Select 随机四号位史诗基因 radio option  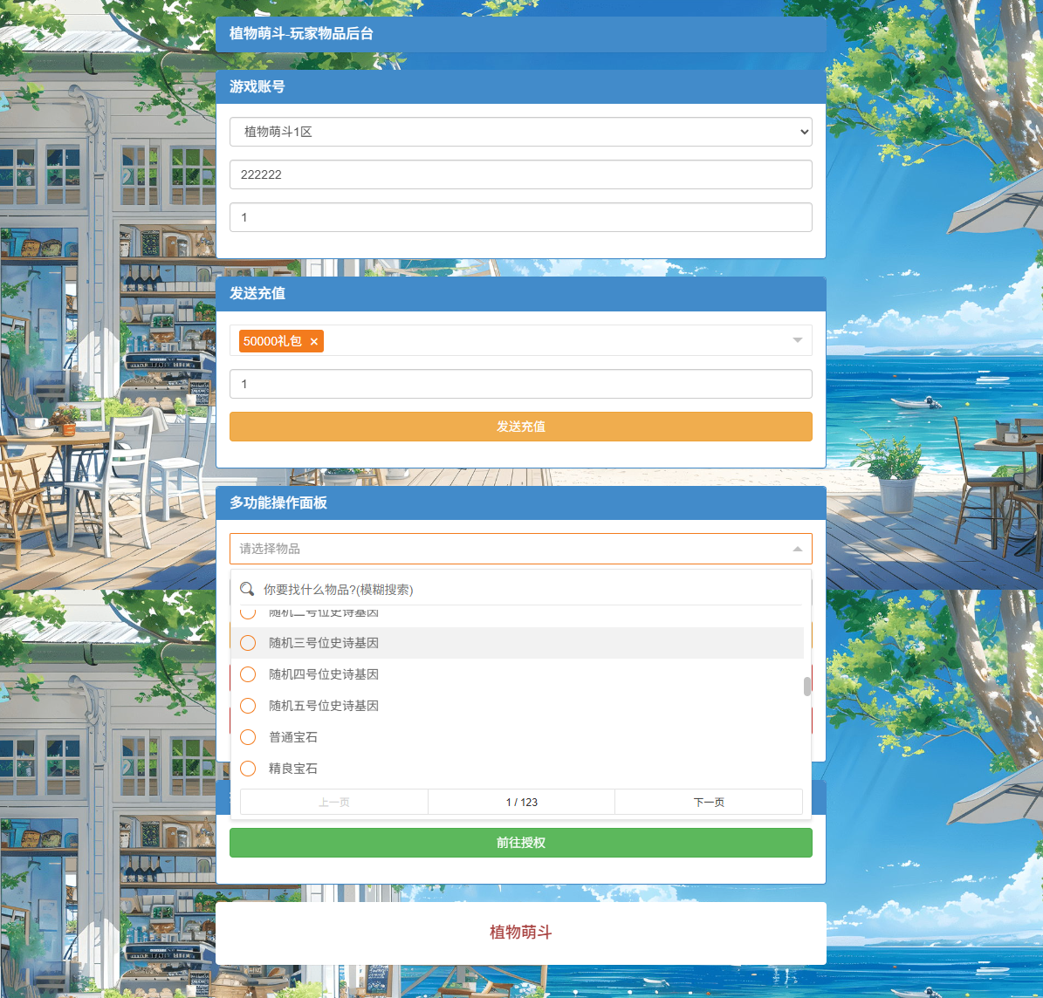point(248,674)
